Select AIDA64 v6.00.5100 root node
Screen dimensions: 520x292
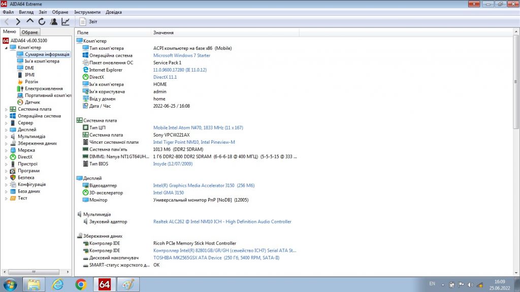click(25, 41)
